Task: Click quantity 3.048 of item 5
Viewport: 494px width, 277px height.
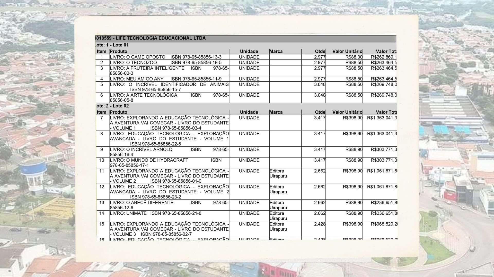Action: [320, 84]
